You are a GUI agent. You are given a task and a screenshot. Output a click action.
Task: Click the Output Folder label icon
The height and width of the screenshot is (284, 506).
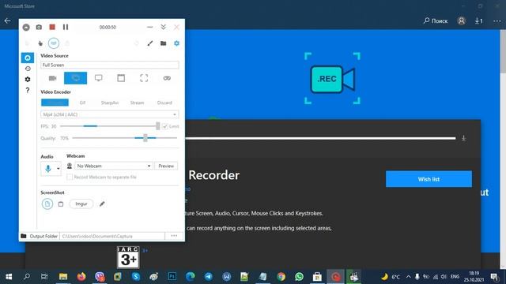point(24,236)
